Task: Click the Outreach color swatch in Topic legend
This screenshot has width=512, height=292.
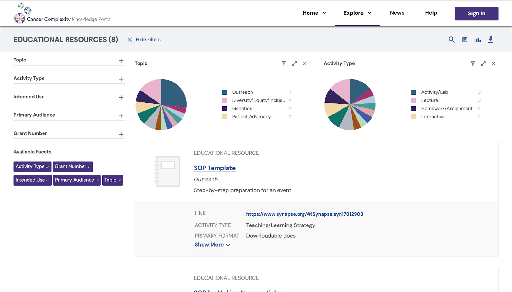Action: [225, 92]
